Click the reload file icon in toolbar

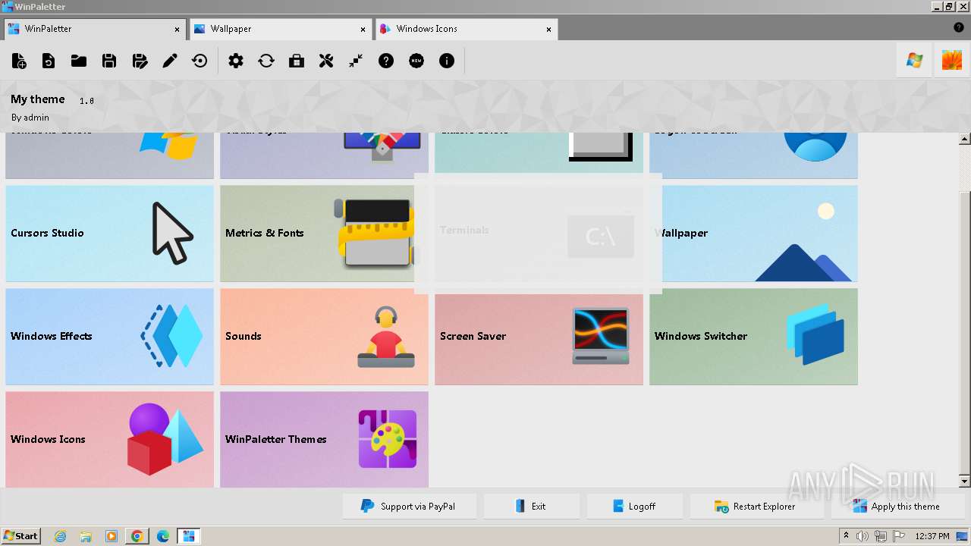pos(49,61)
